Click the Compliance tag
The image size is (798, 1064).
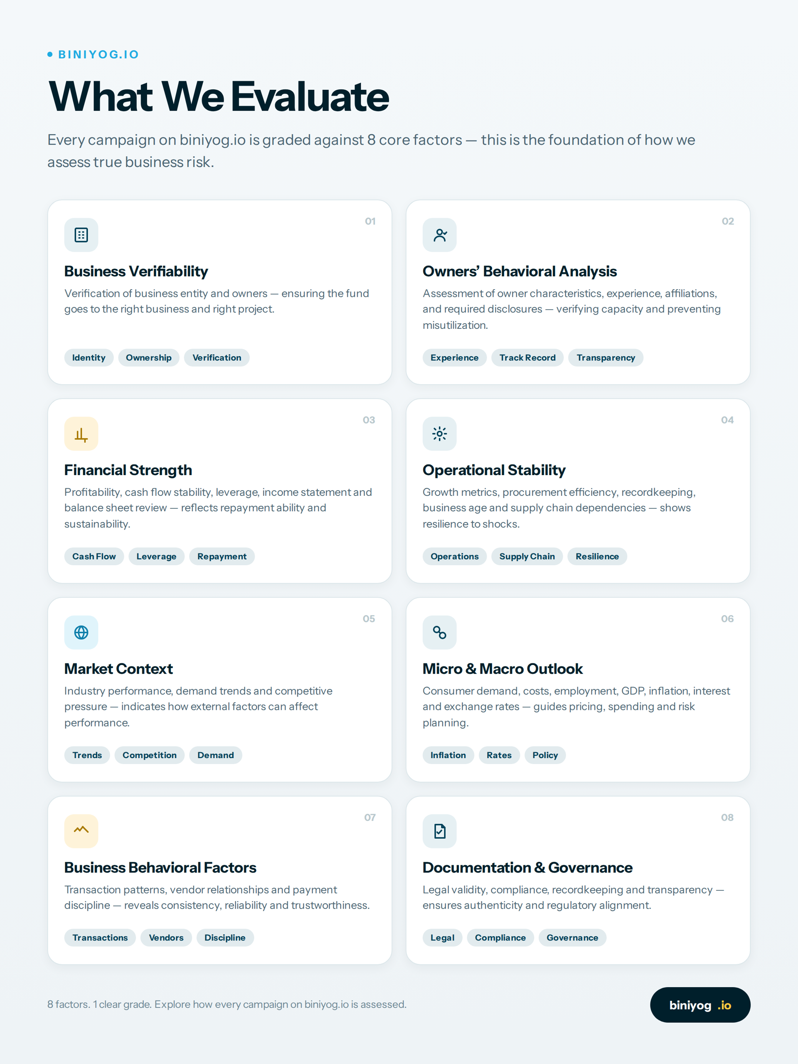(500, 937)
